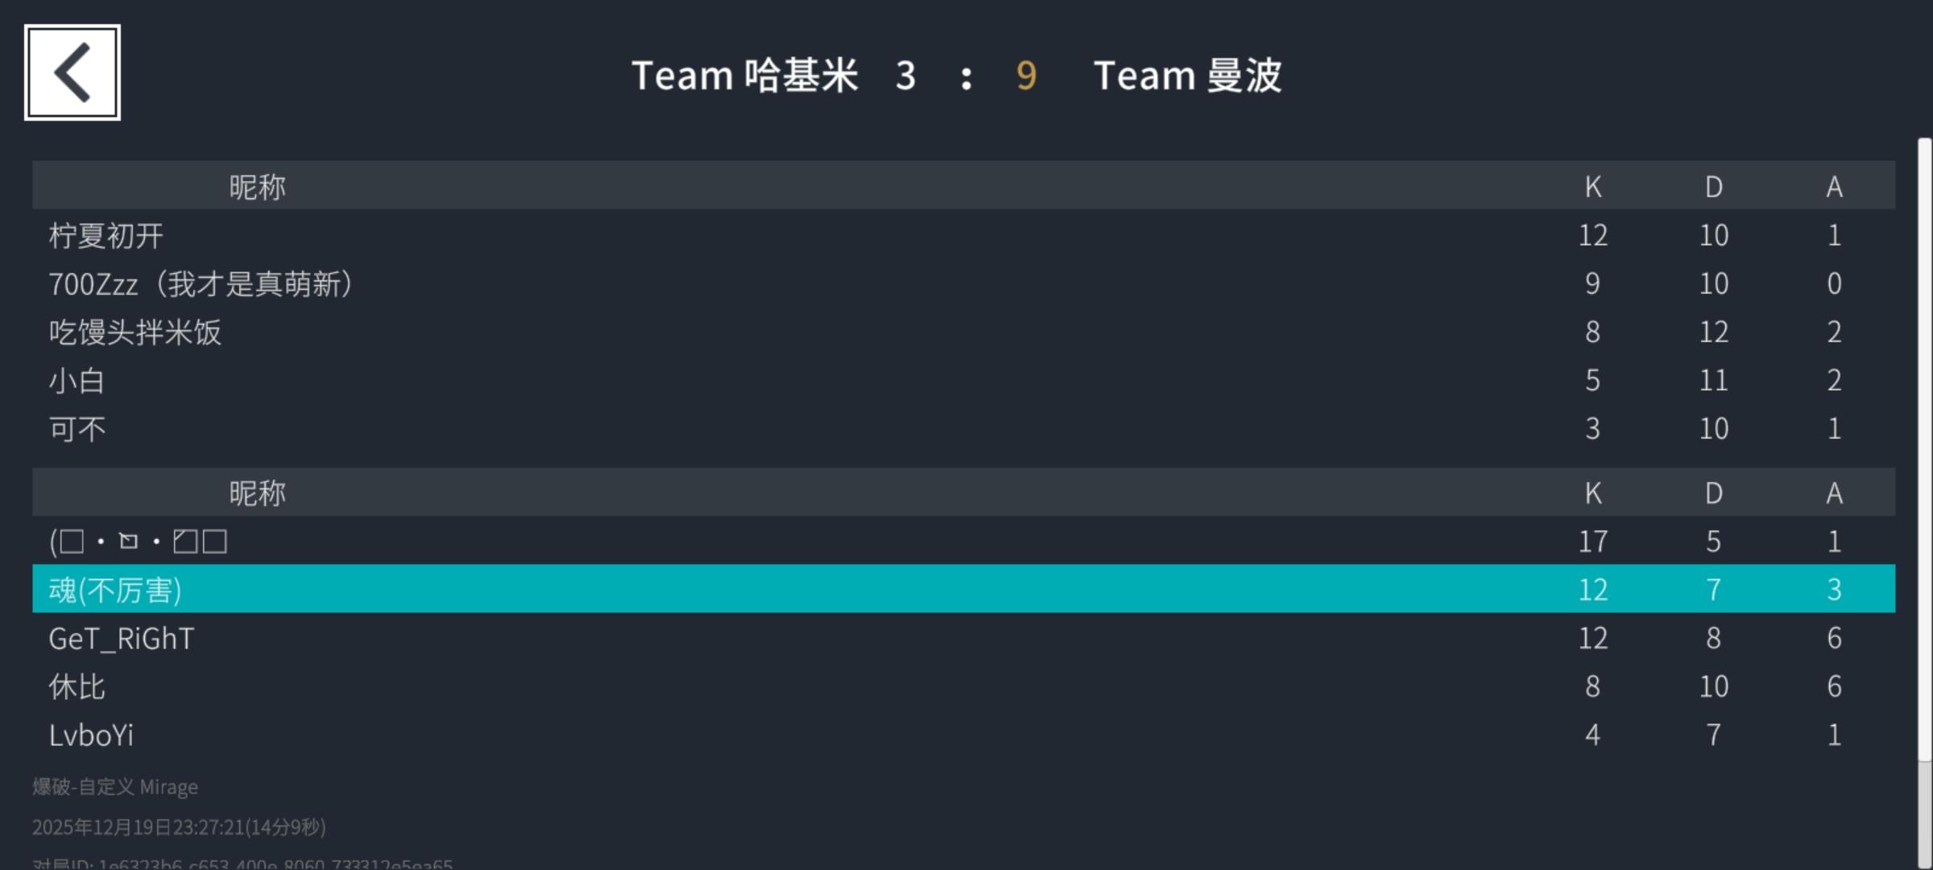Click the Team 哈基米 title
Viewport: 1933px width, 870px height.
[x=744, y=76]
